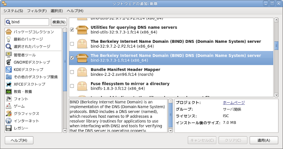Select the KDEデスクトップ icon
This screenshot has height=149, width=283.
pyautogui.click(x=9, y=69)
